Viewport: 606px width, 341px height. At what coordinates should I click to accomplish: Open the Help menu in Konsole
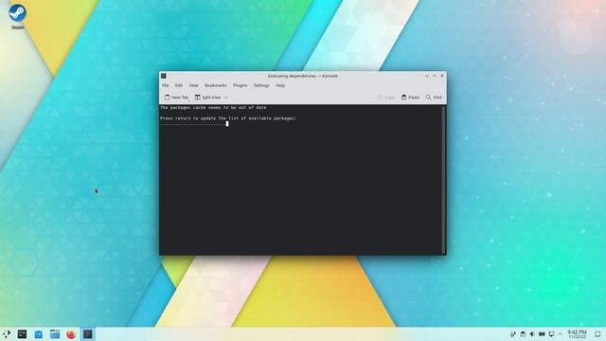click(x=280, y=85)
